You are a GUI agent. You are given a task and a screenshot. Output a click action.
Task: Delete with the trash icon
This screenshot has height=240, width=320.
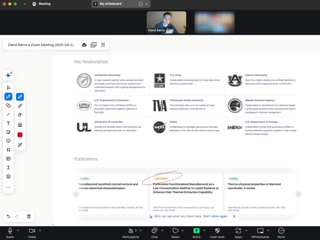pos(29,217)
